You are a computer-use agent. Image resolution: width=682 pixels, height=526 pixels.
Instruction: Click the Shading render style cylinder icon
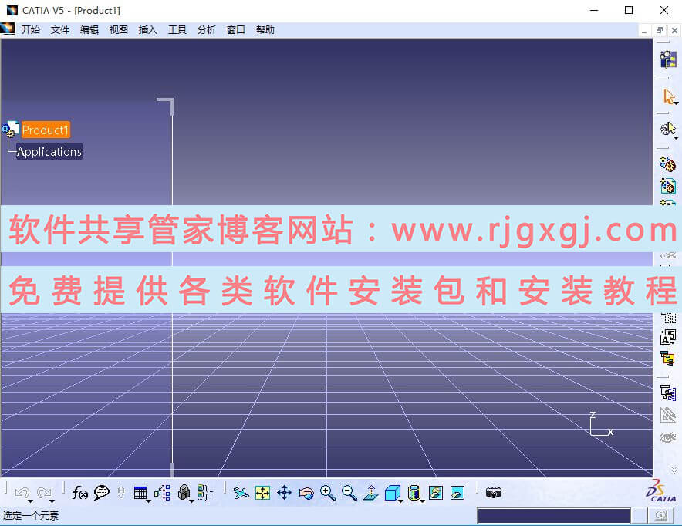click(x=414, y=493)
